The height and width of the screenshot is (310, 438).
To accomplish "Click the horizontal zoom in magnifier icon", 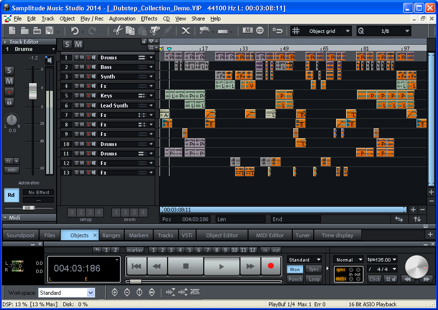I will click(x=115, y=292).
